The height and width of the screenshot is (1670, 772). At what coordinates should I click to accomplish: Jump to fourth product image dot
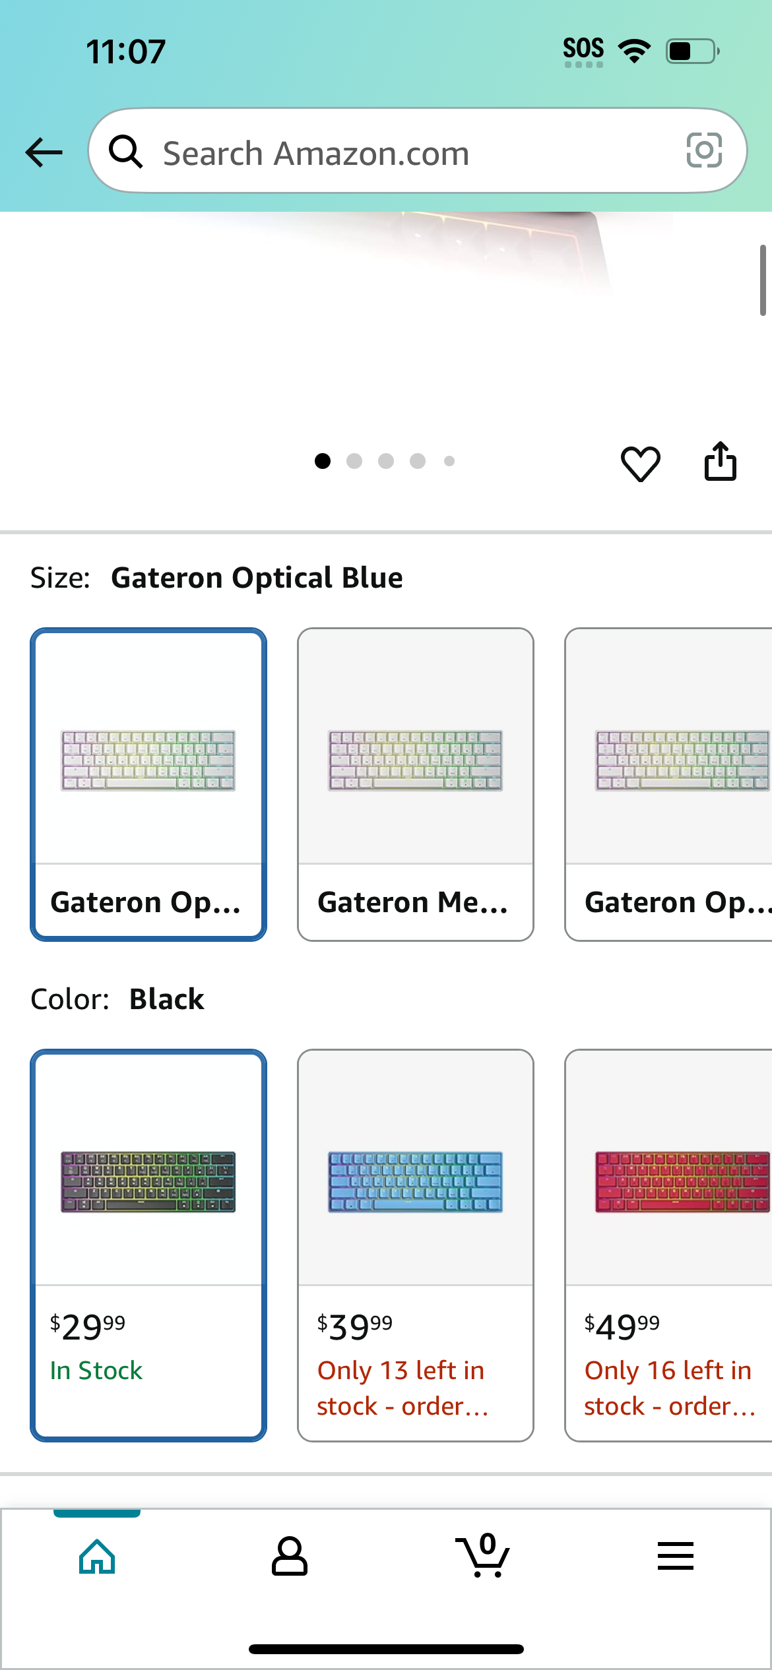[418, 461]
